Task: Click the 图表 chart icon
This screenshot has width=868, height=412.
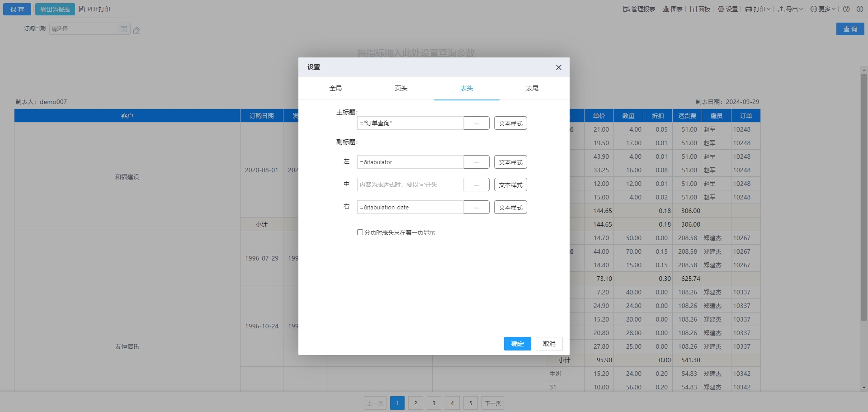Action: click(x=666, y=9)
